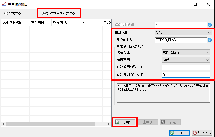This screenshot has width=215, height=137.
Task: Click the description text box about 有効範囲外
Action: pyautogui.click(x=163, y=93)
